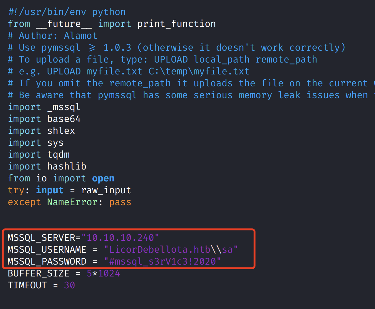Click raw_input in the try statement
375x309 pixels.
106,190
